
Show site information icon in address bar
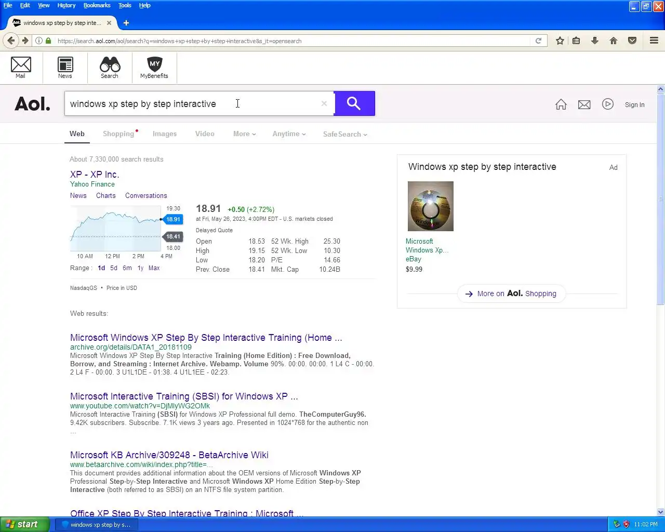[38, 41]
